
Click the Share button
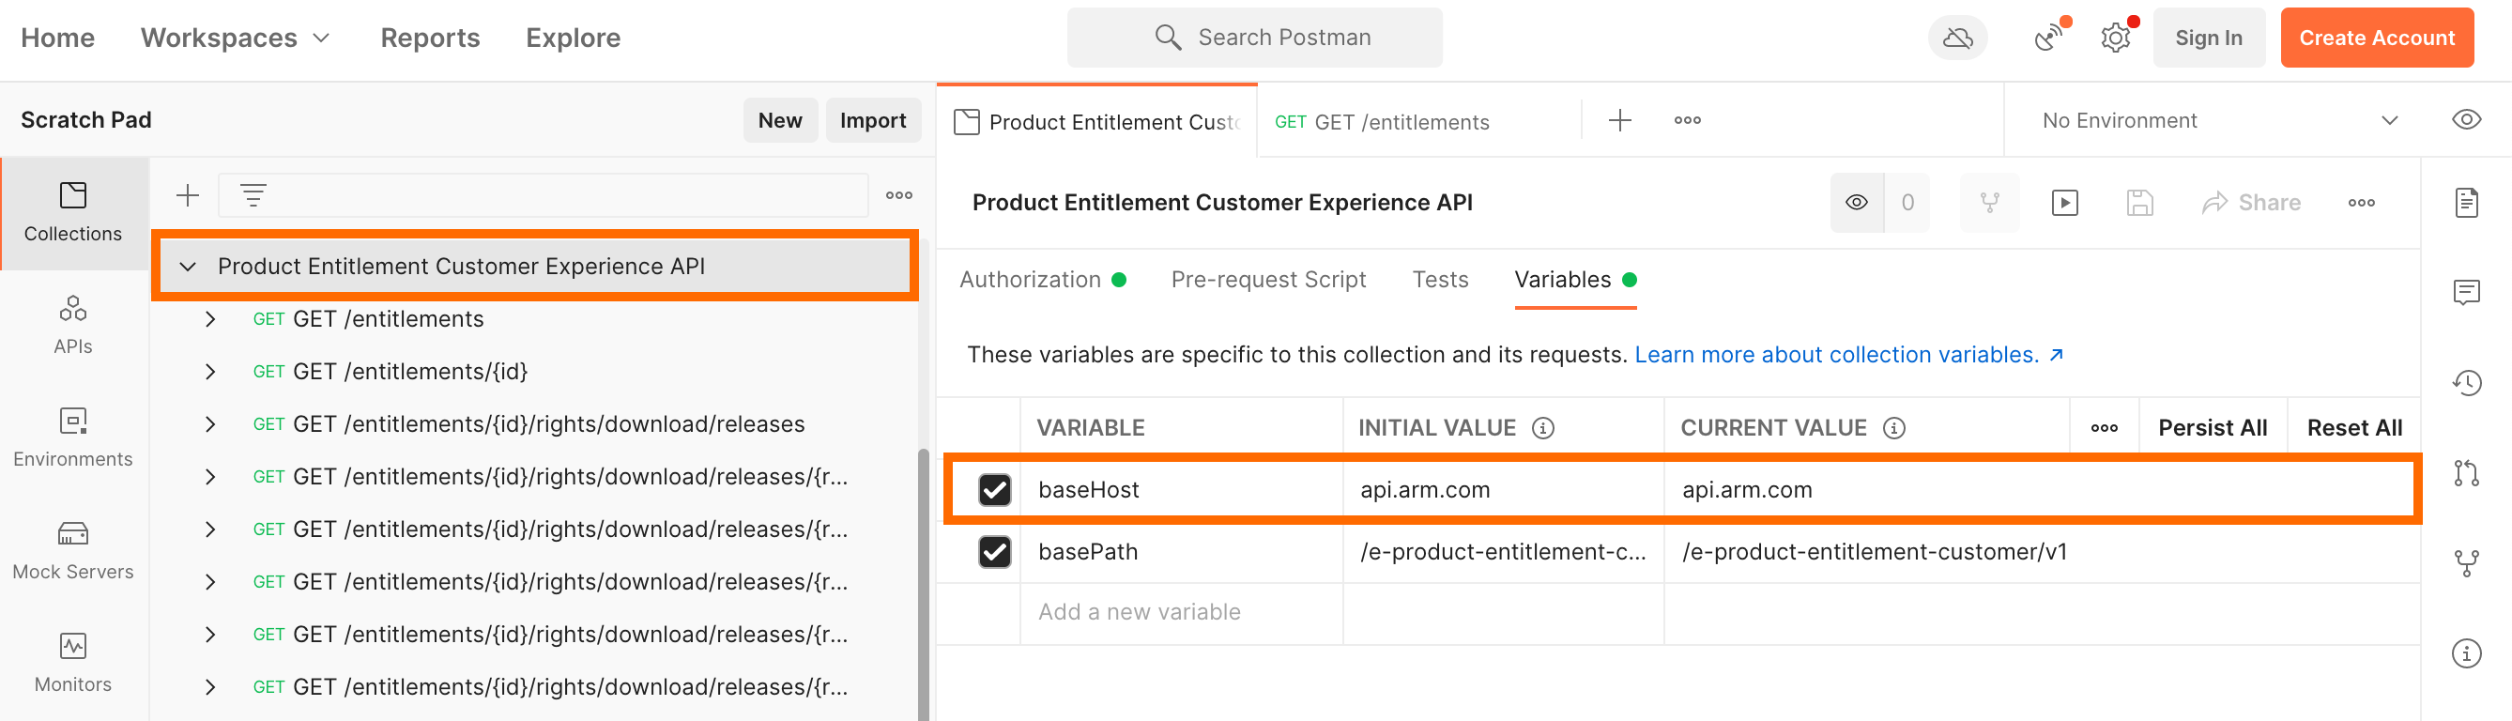[2252, 203]
